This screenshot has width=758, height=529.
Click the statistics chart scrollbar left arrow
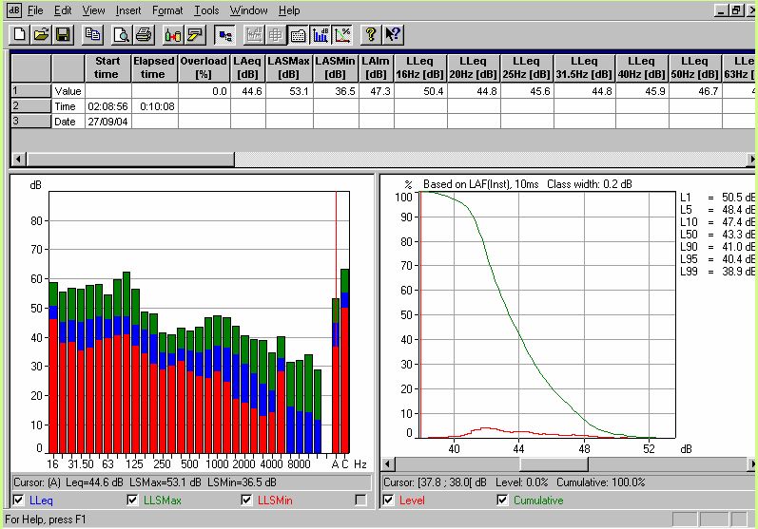[388, 464]
